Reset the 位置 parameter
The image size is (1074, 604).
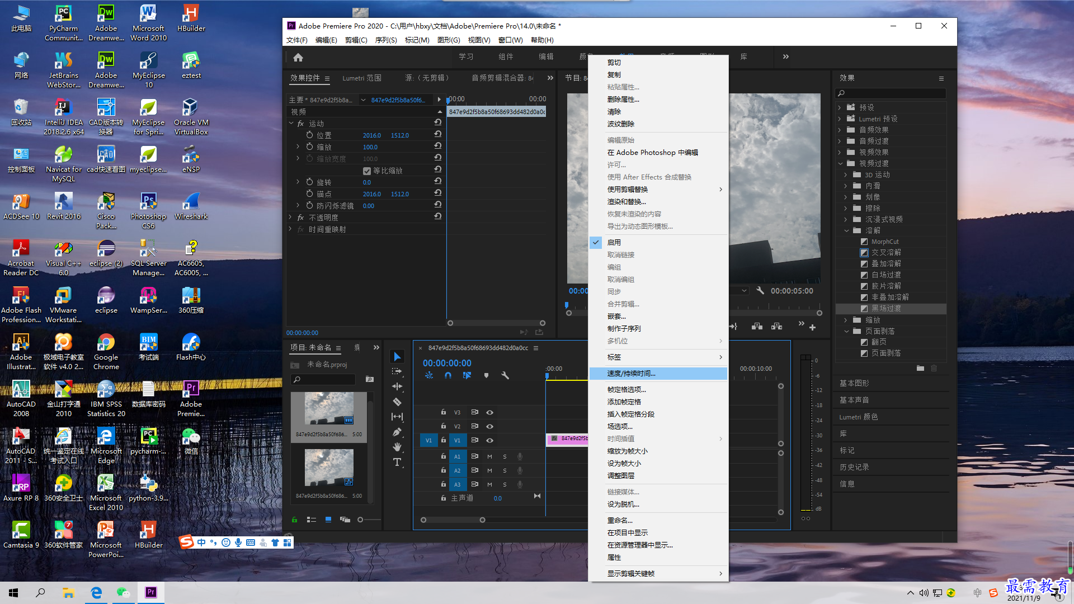pos(438,135)
